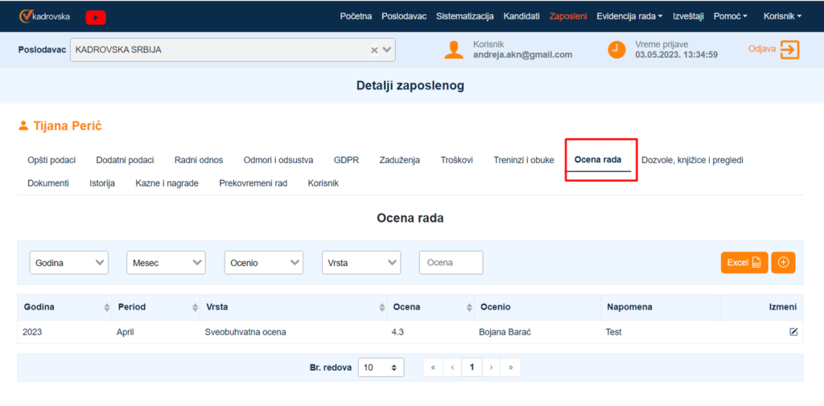Open the Ocenio filter dropdown
824x406 pixels.
[x=263, y=262]
